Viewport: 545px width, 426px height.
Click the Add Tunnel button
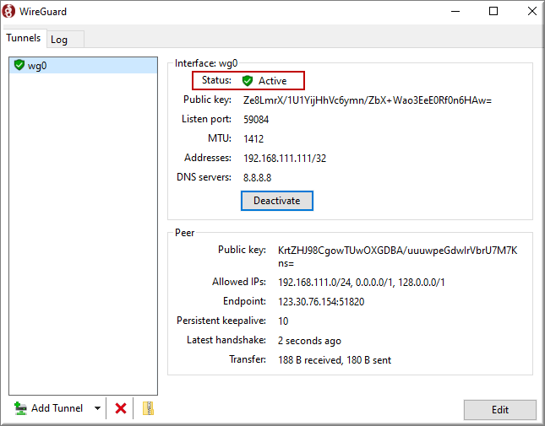[49, 408]
